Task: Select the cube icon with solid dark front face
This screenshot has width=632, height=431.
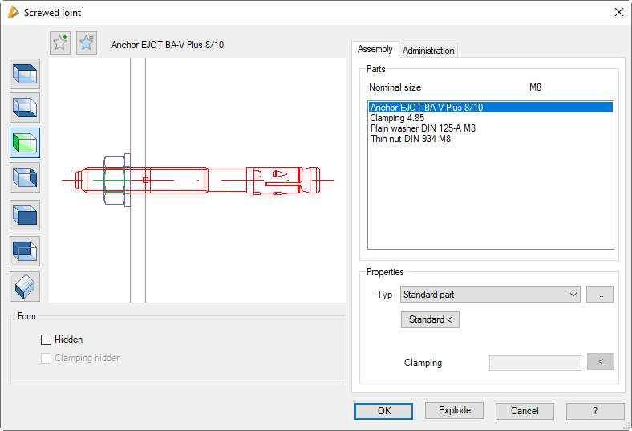Action: click(25, 215)
